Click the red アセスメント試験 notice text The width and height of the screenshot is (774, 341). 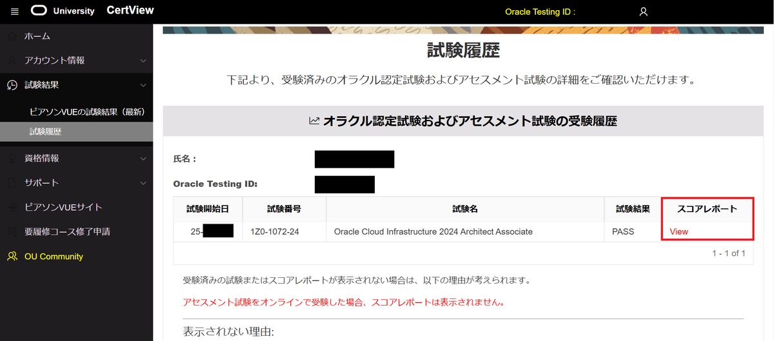(343, 302)
